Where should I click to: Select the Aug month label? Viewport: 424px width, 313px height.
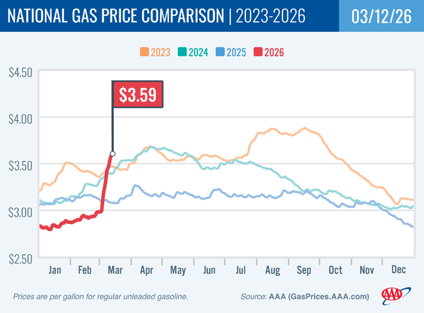coord(272,271)
